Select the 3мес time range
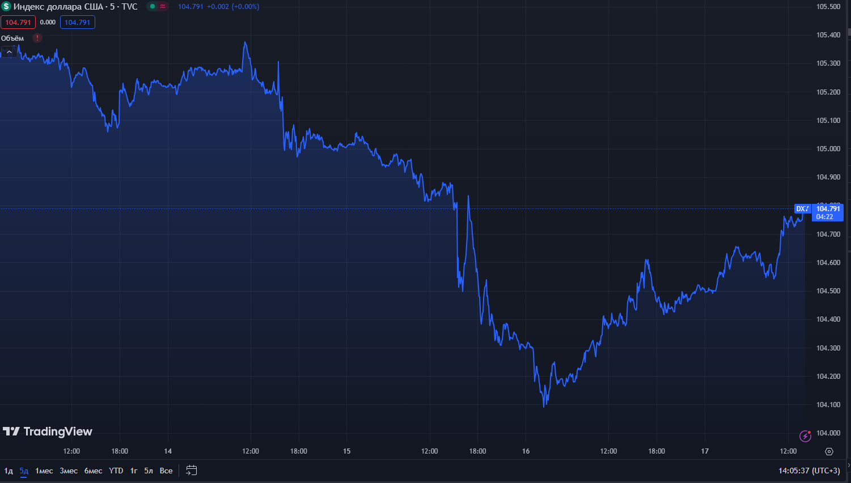Viewport: 851px width, 483px height. [69, 471]
